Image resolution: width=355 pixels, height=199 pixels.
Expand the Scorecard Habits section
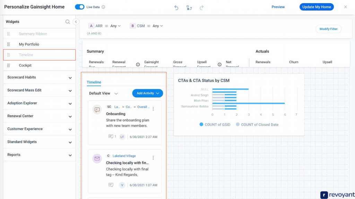(x=40, y=77)
